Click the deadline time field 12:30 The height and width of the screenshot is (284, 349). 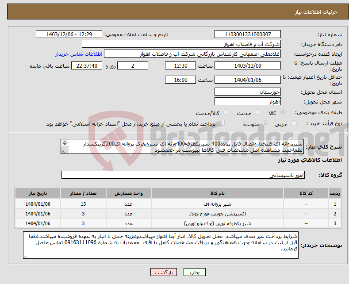click(180, 65)
